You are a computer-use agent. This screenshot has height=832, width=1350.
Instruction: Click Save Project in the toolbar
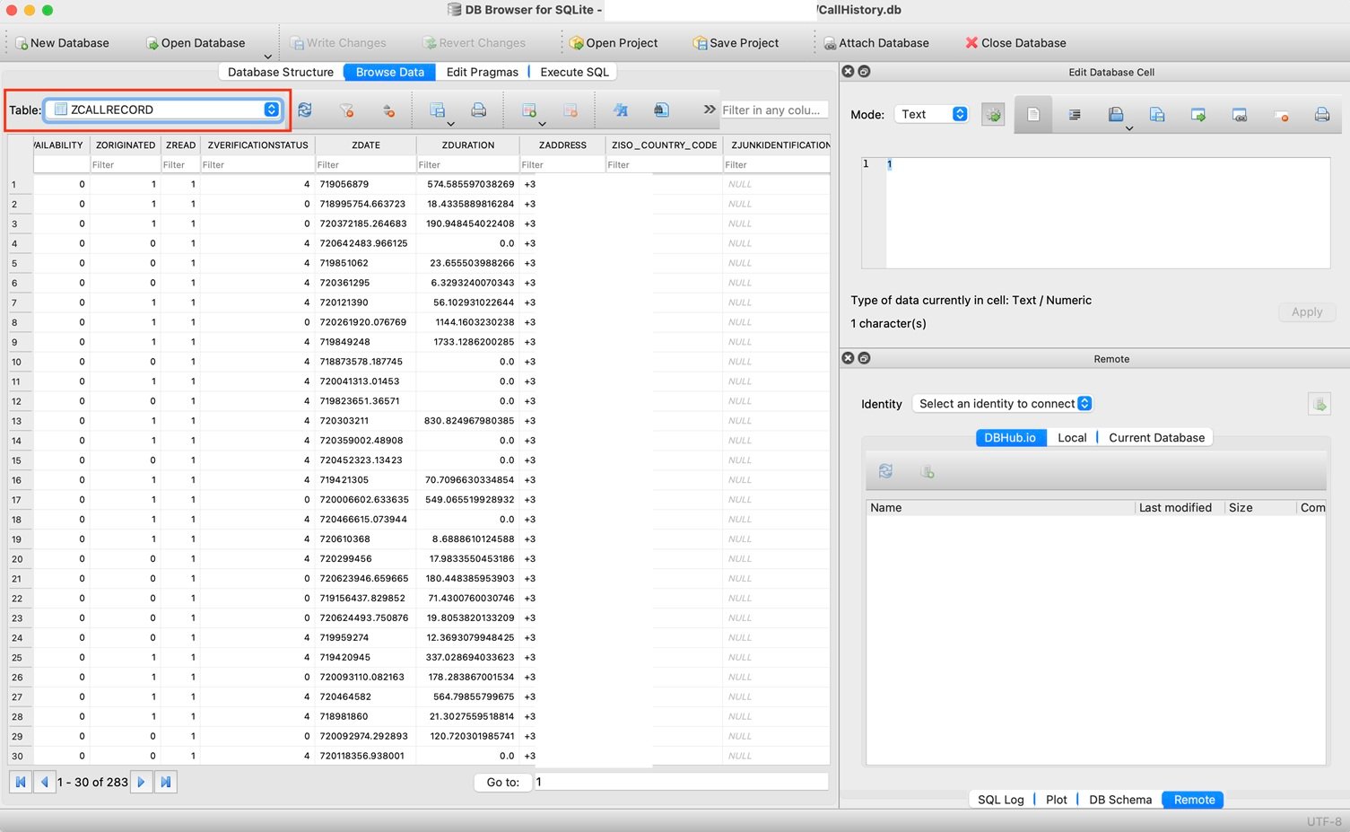point(736,43)
